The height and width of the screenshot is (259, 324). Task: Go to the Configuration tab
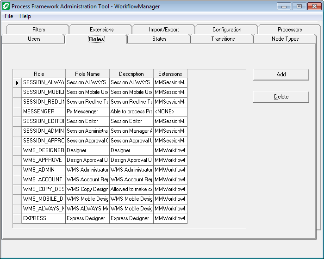pos(227,30)
